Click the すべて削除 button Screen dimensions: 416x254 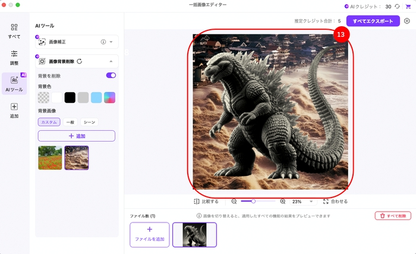[393, 216]
